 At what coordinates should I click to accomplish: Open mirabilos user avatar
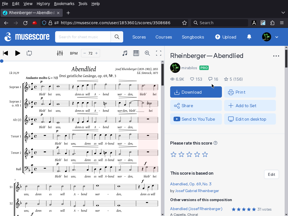coord(175,68)
